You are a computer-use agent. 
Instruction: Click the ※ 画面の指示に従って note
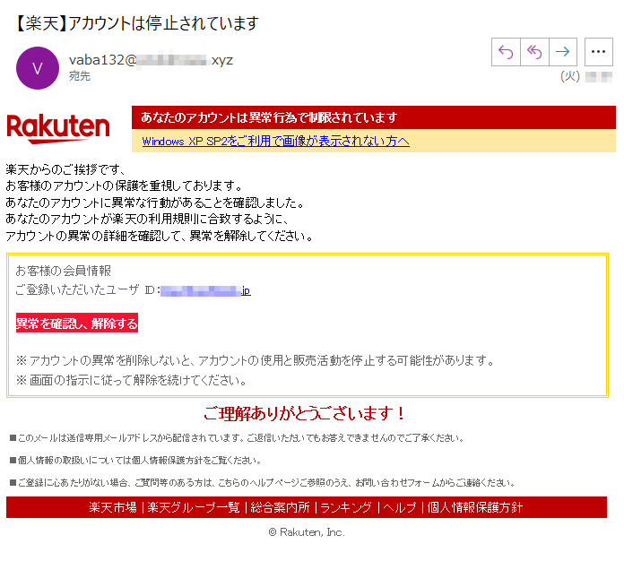[x=131, y=380]
